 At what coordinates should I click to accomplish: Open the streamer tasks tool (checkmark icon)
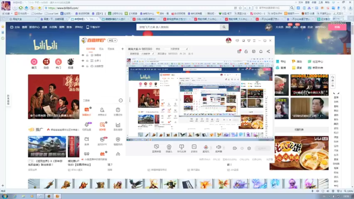pos(118,111)
